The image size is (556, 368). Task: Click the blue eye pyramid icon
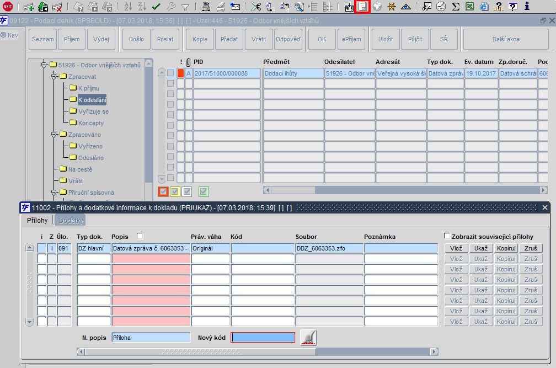(x=405, y=7)
